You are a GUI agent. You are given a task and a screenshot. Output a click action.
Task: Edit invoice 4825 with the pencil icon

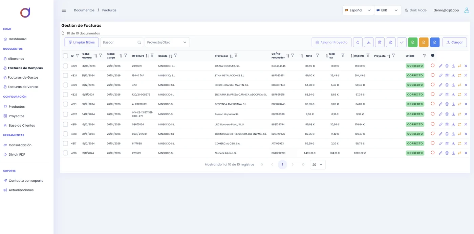pyautogui.click(x=440, y=66)
